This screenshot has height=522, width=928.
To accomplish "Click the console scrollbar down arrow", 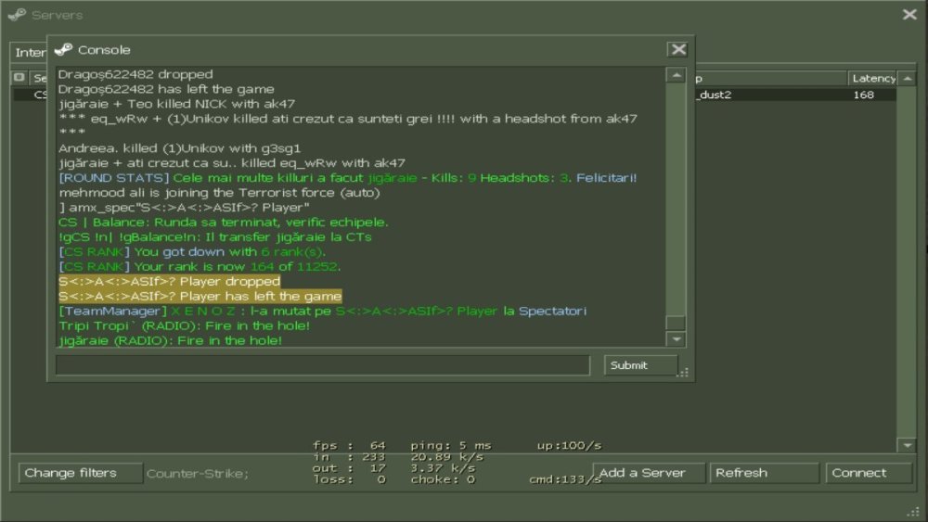I will 676,339.
